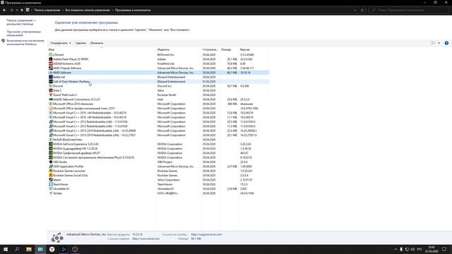Show hidden tray icons chevron
Image resolution: width=452 pixels, height=254 pixels.
tap(395, 249)
